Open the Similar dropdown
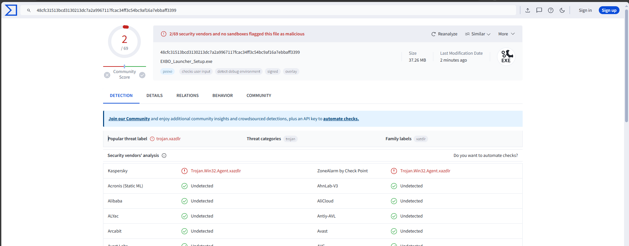 tap(478, 34)
